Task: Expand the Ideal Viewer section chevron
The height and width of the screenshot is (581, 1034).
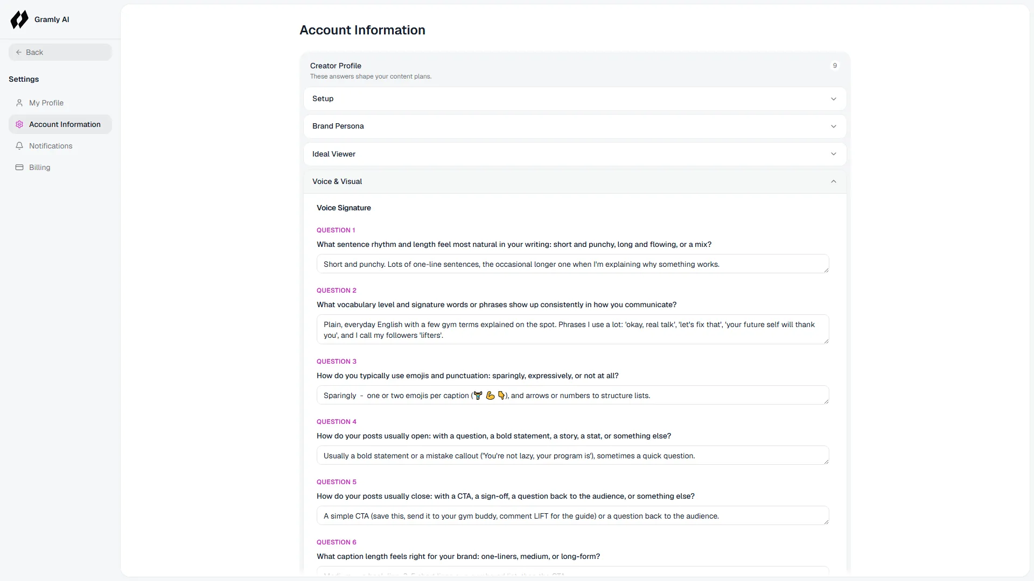Action: 833,154
